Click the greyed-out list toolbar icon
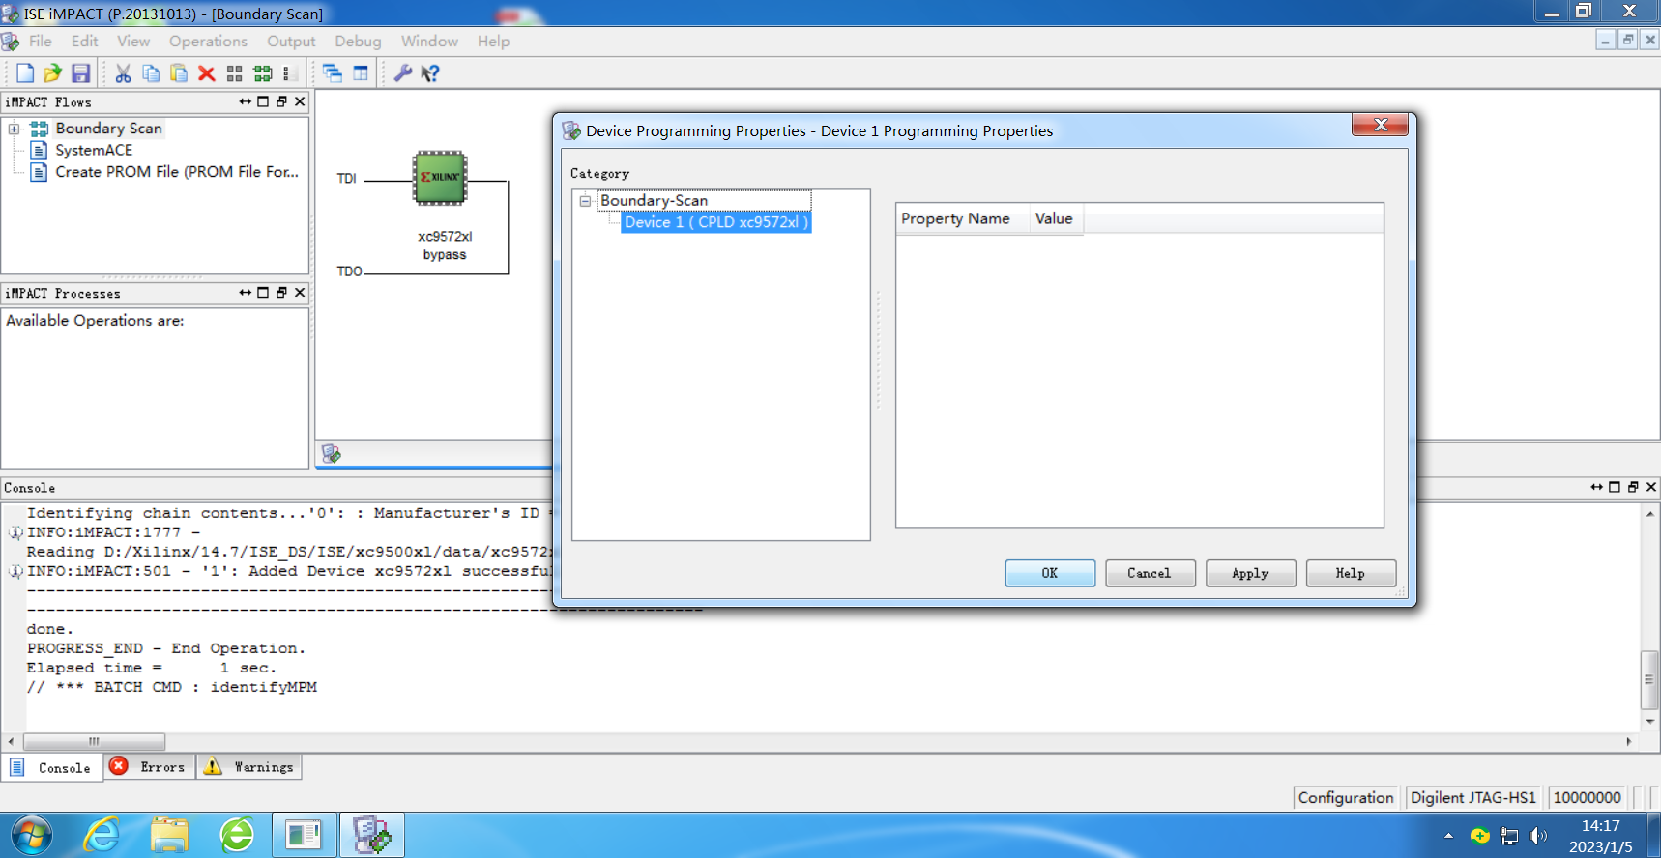Screen dimensions: 1661x858 (x=286, y=73)
